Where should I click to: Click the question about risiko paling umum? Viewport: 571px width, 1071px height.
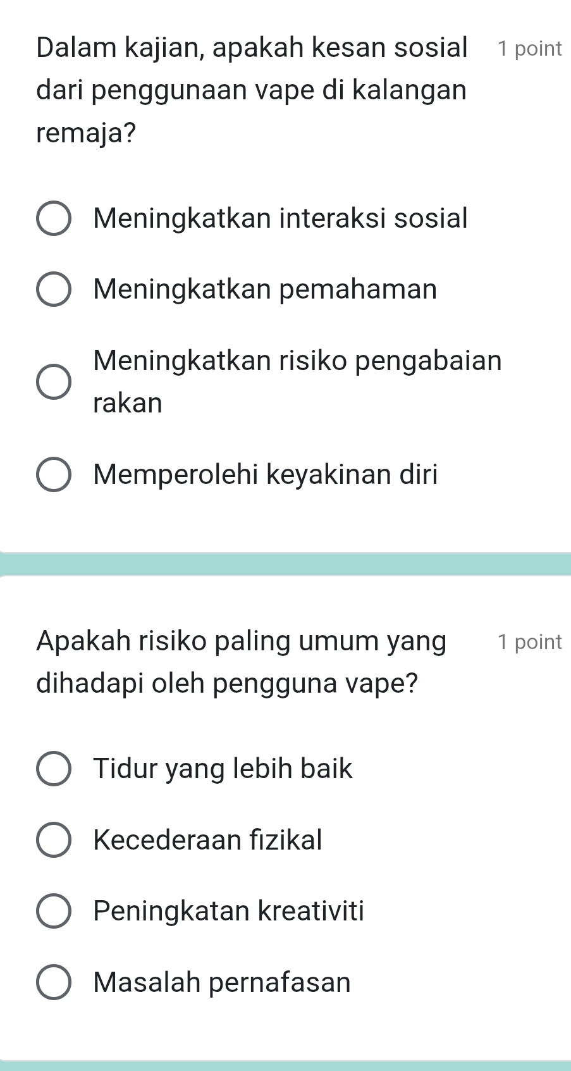click(x=241, y=662)
